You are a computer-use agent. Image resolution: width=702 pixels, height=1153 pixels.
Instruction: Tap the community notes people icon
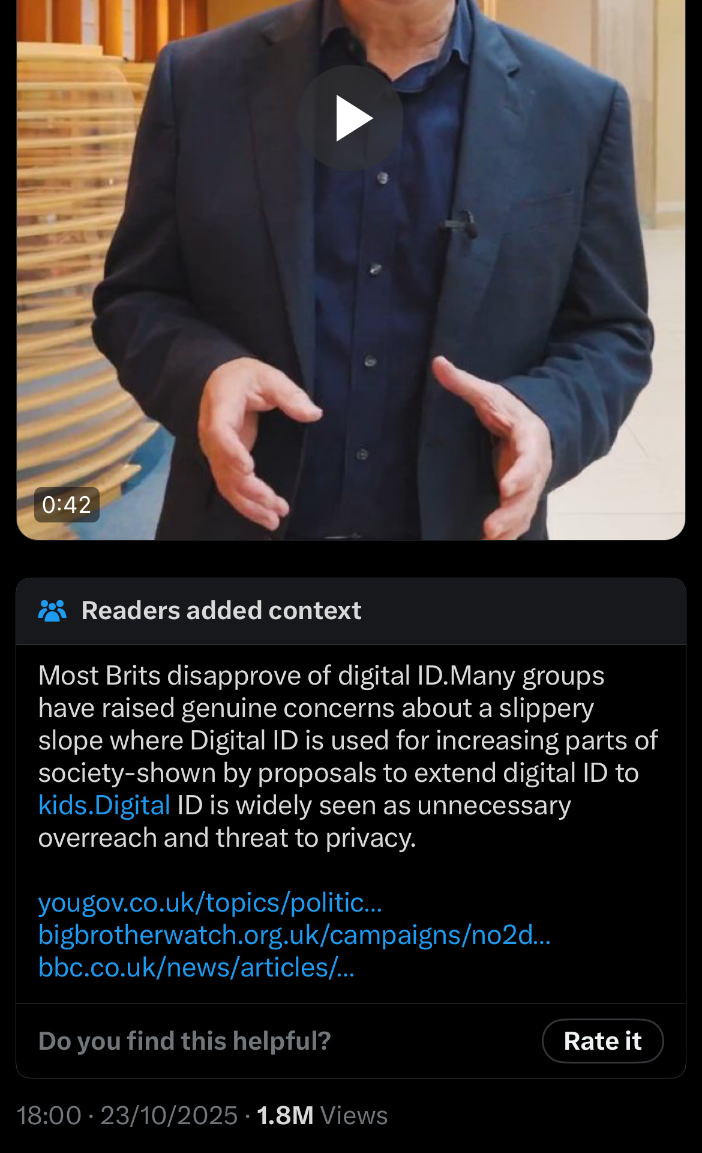click(52, 610)
